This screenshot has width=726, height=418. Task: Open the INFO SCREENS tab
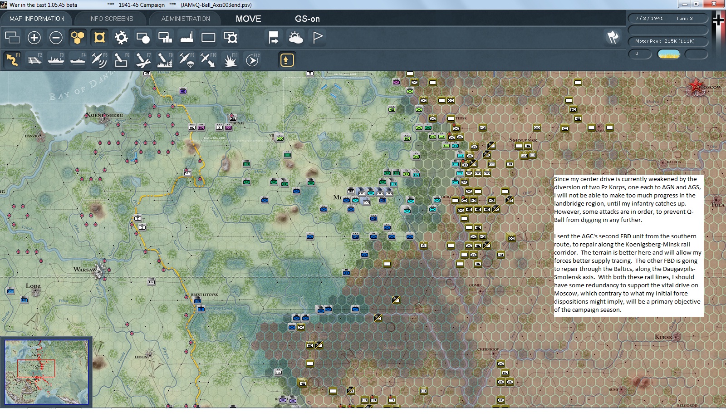pos(111,19)
